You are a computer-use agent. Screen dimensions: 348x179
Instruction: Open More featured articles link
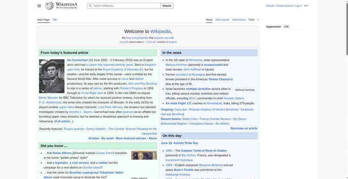[x=131, y=138]
